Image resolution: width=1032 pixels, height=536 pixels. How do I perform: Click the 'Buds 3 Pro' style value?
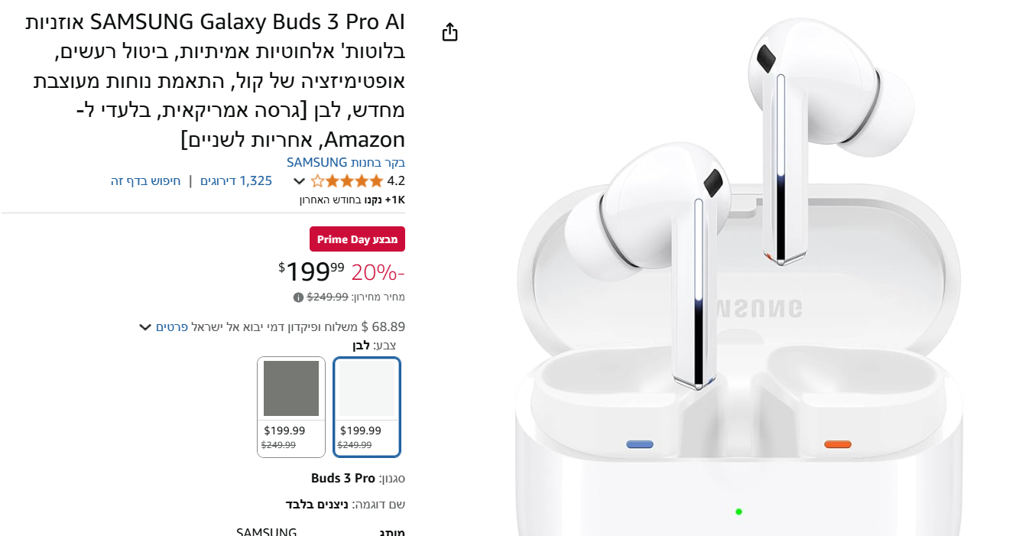click(x=343, y=479)
